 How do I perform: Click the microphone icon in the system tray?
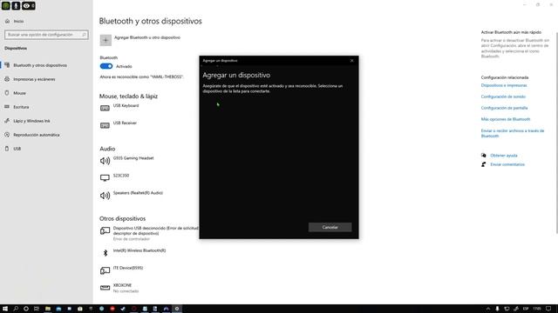point(497,309)
